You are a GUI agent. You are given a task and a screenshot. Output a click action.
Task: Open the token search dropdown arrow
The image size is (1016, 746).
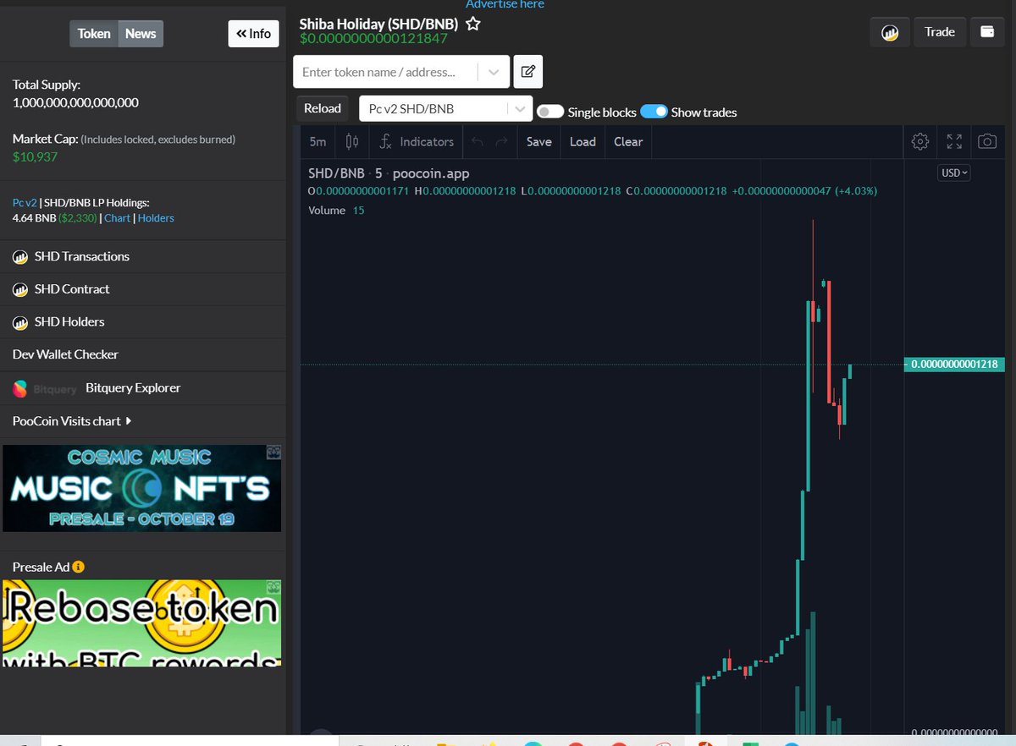click(x=494, y=72)
